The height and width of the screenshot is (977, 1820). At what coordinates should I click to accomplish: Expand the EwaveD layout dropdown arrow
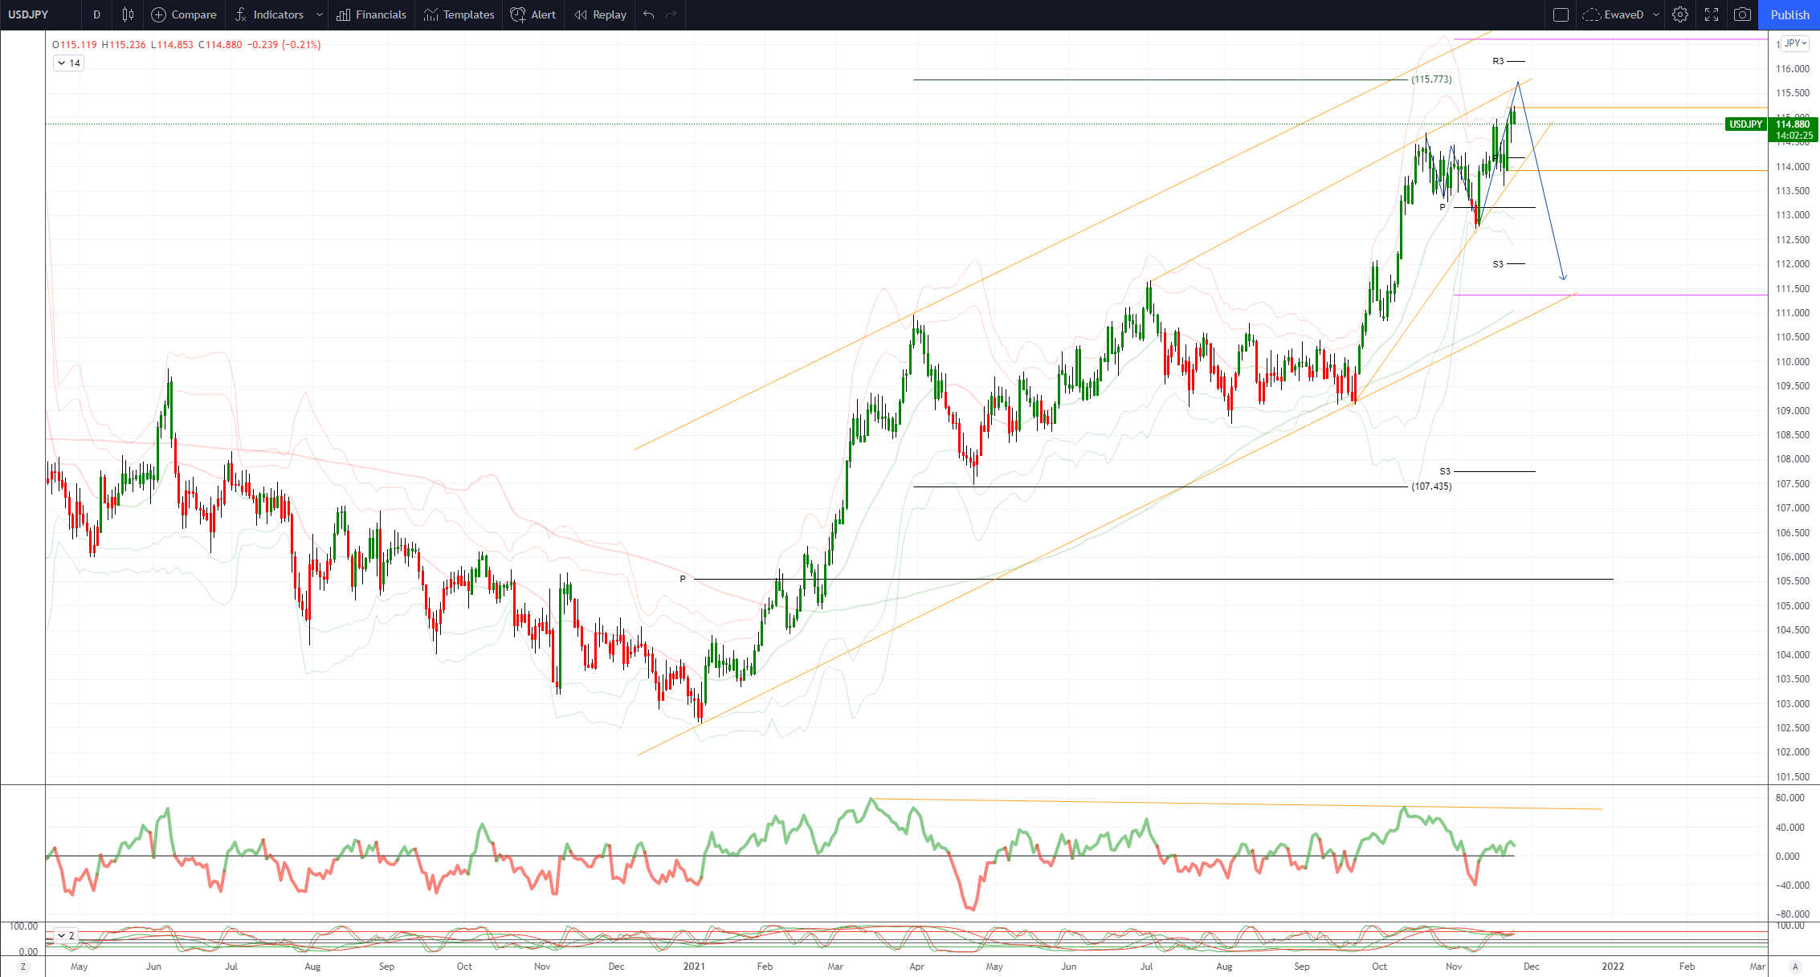[1656, 14]
